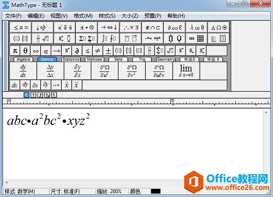
Task: Open the operator symbols palette (±•⊗)
Action: (x=87, y=27)
